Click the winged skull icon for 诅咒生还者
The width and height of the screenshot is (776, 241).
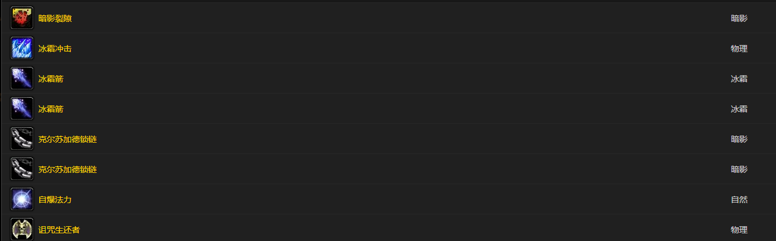coord(22,230)
